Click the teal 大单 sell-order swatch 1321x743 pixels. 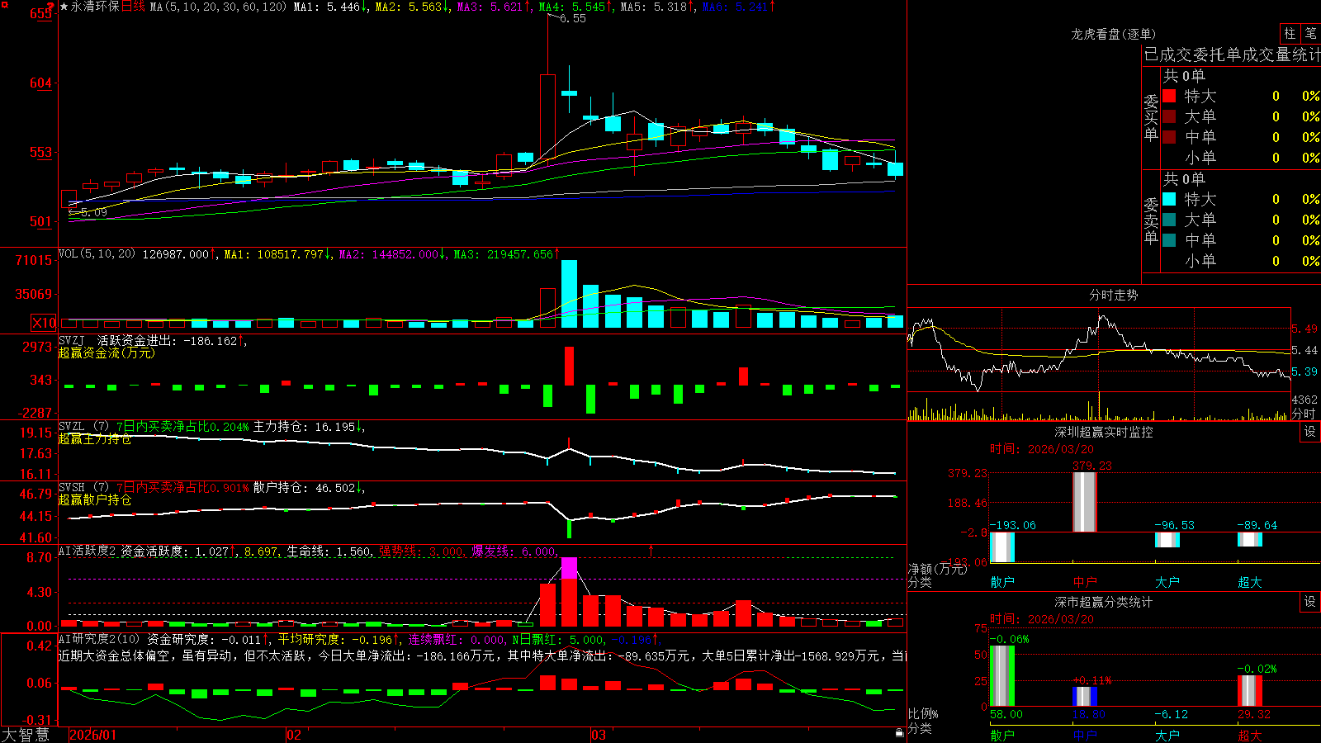1169,220
